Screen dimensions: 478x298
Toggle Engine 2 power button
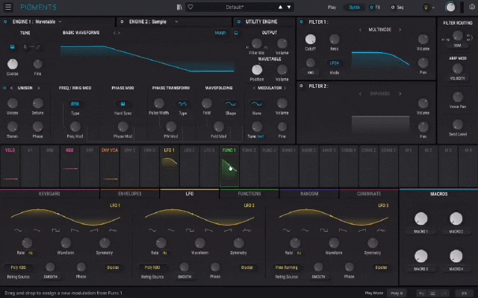[x=122, y=22]
